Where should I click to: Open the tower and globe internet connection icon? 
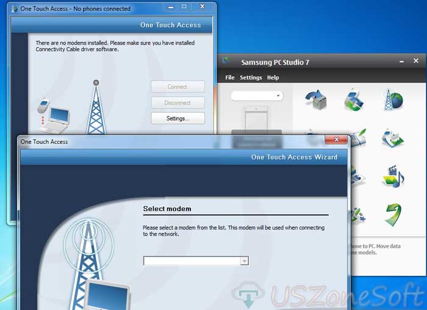click(x=393, y=99)
